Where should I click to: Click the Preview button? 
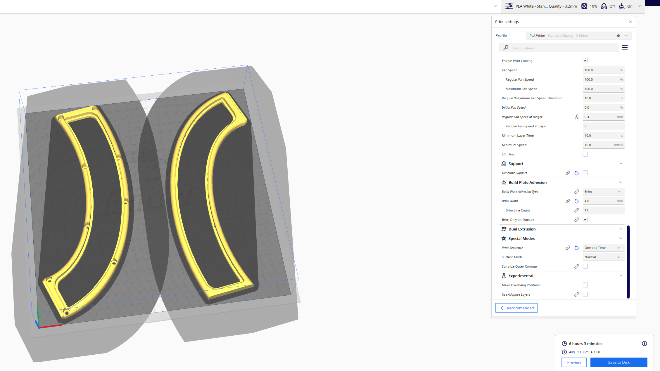point(574,362)
